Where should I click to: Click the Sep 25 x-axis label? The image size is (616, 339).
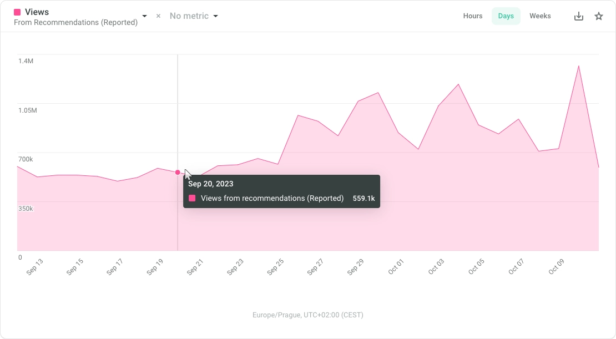coord(275,267)
